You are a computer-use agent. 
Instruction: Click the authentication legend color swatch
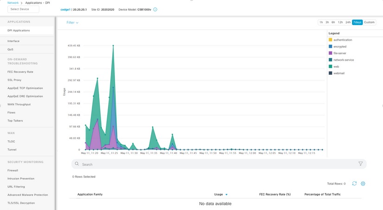click(x=330, y=39)
